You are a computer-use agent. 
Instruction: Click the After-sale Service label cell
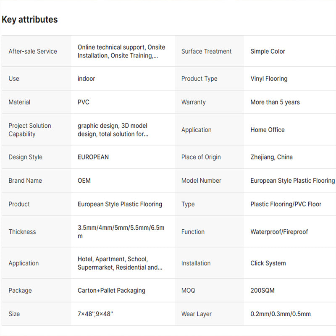click(x=33, y=51)
